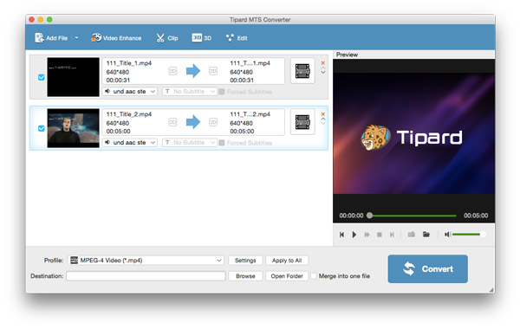Skip to next in preview controls
The image size is (520, 329).
[392, 235]
